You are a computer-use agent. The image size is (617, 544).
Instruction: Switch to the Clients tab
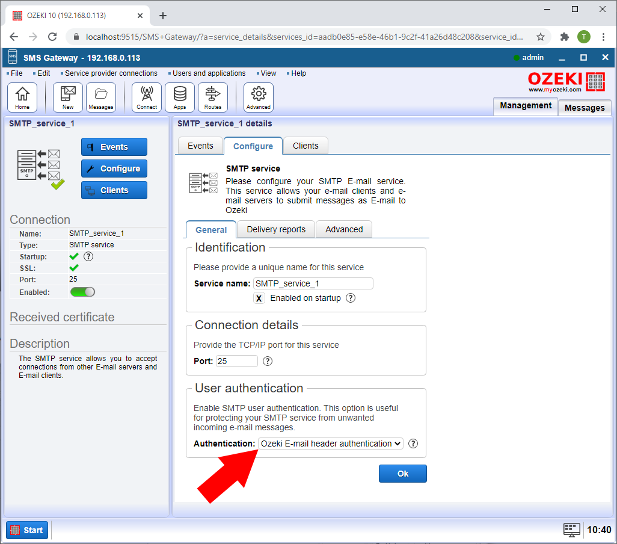point(305,146)
